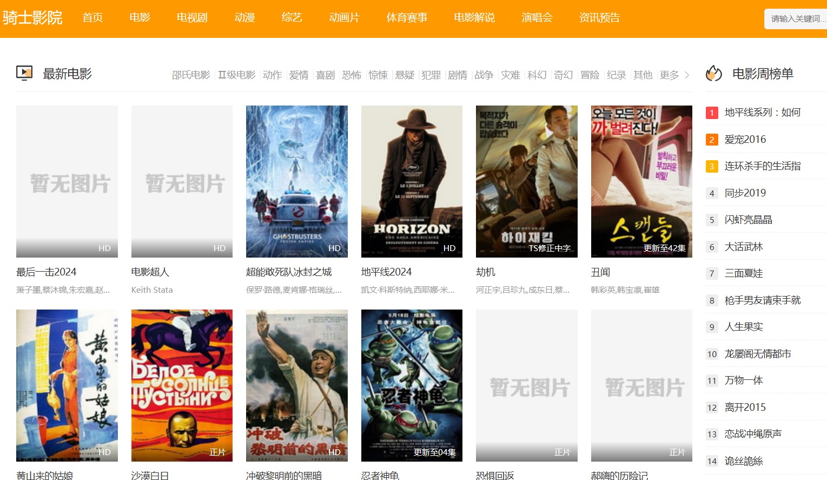Viewport: 827px width, 480px height.
Task: Filter movies by 悬疑 genre
Action: click(x=405, y=75)
